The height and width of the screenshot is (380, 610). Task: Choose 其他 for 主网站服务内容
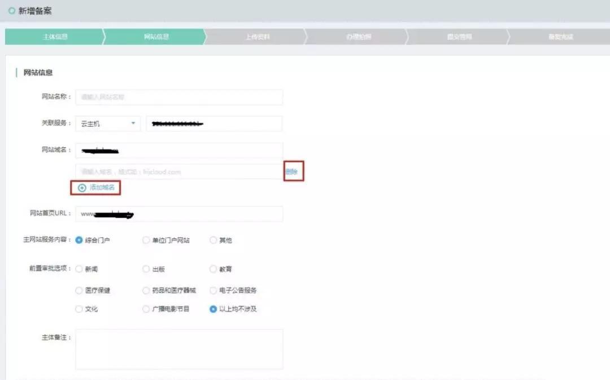coord(213,240)
